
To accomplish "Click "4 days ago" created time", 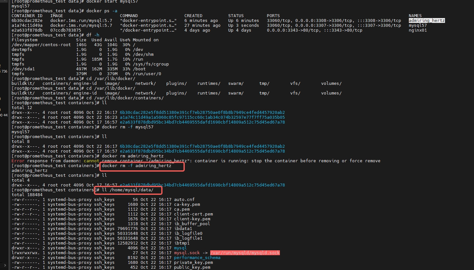I will pyautogui.click(x=197, y=30).
